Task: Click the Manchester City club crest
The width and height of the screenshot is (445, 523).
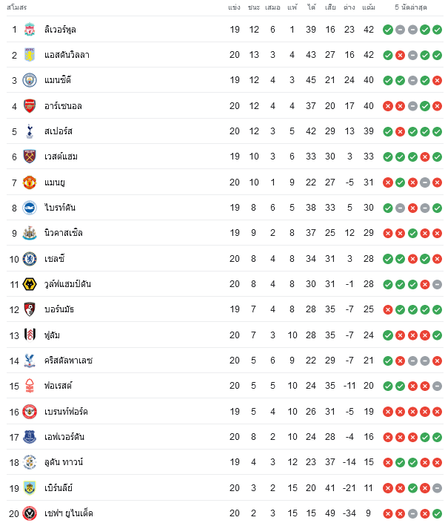Action: click(x=30, y=80)
